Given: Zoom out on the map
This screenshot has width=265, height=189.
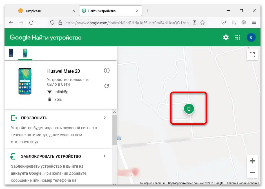Looking at the screenshot, I should click(252, 172).
